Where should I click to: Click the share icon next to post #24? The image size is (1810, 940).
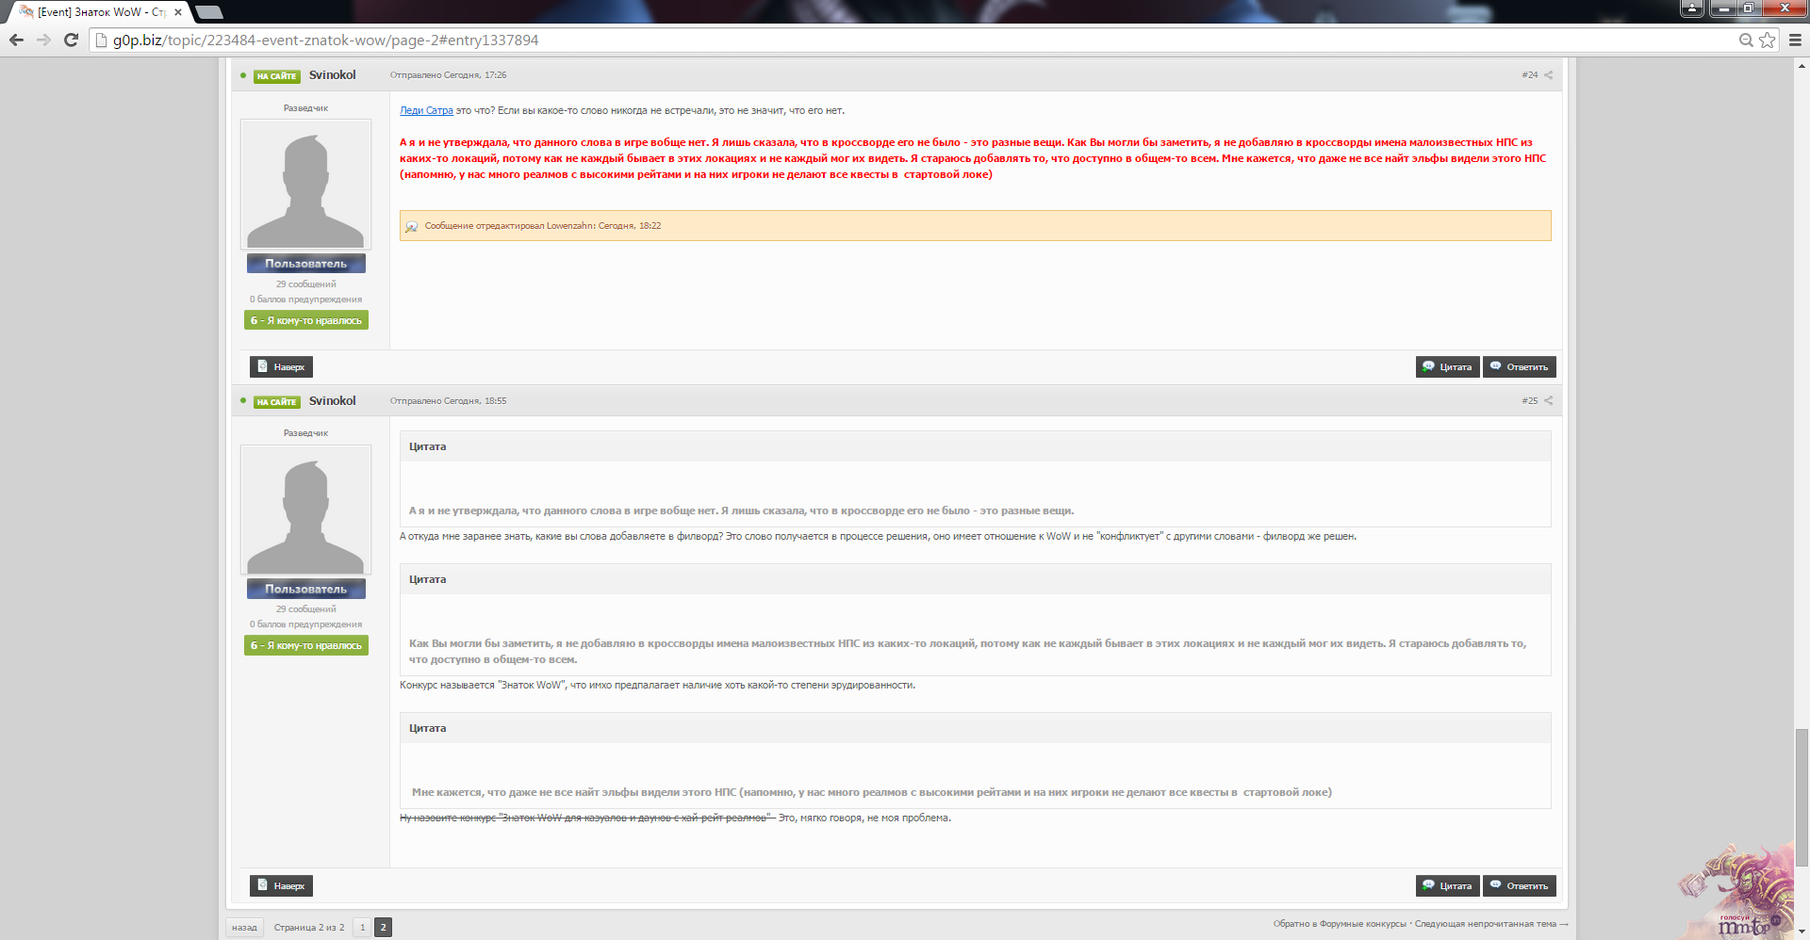click(1548, 75)
